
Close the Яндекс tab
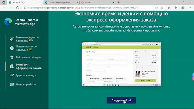coord(113,2)
